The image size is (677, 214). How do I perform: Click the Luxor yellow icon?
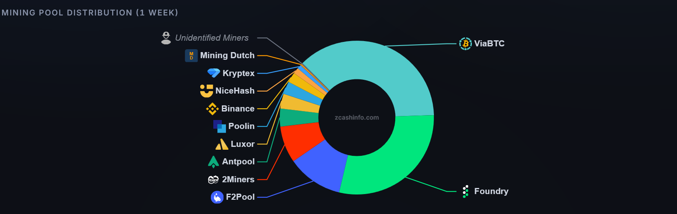tap(221, 144)
